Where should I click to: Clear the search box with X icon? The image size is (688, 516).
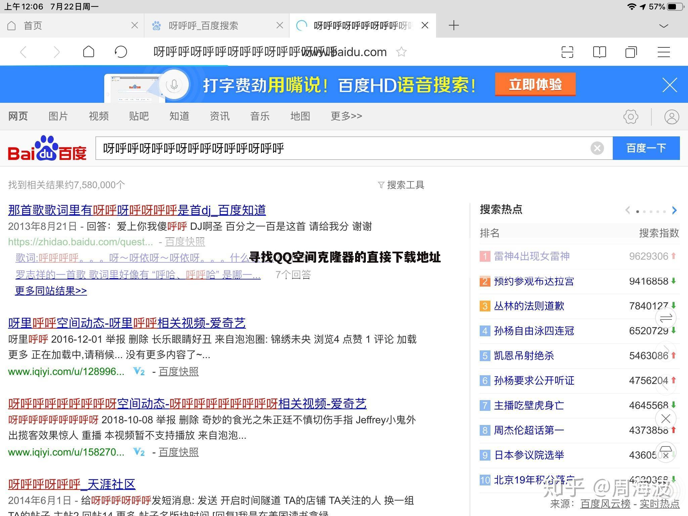tap(597, 148)
